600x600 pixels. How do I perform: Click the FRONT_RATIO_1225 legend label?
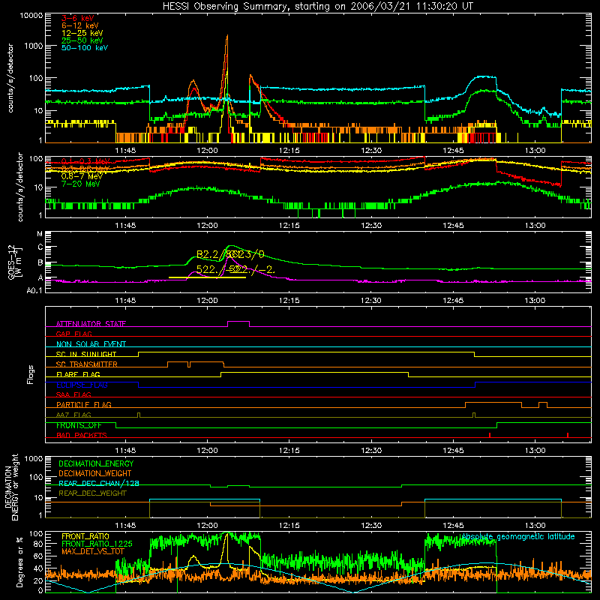click(97, 544)
